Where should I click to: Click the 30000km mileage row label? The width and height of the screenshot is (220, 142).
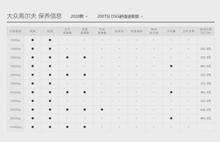point(15,66)
